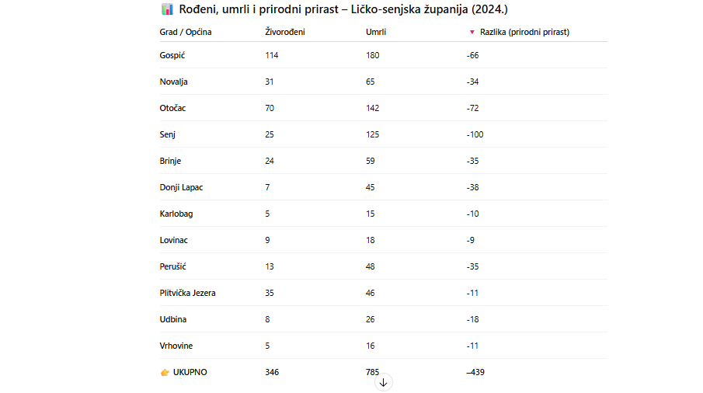Click the Udbina row label

pyautogui.click(x=172, y=319)
